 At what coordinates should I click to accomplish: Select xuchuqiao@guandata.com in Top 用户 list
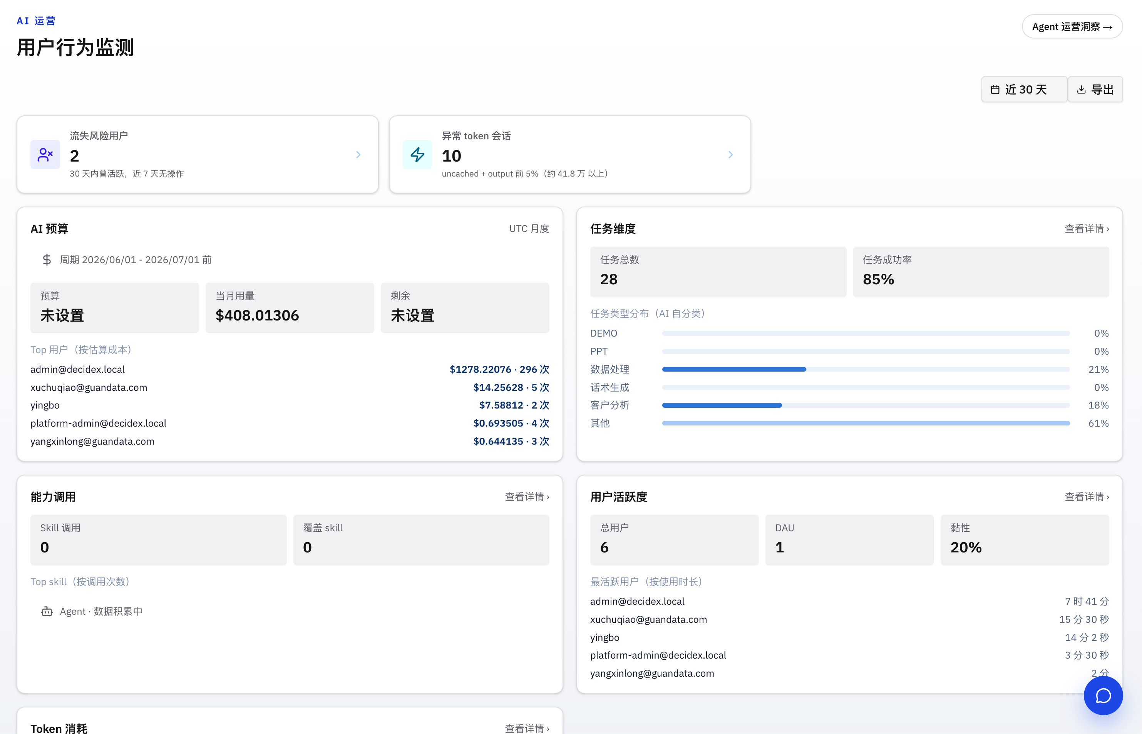click(89, 387)
